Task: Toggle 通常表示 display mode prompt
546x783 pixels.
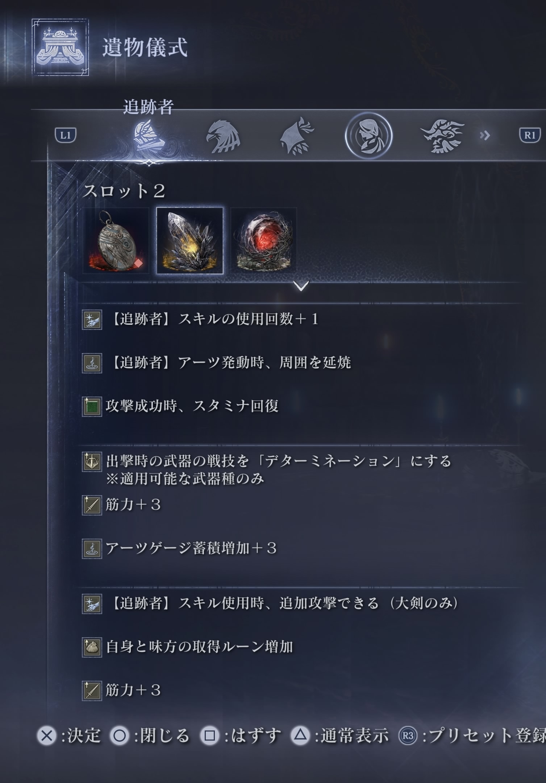Action: coord(340,736)
